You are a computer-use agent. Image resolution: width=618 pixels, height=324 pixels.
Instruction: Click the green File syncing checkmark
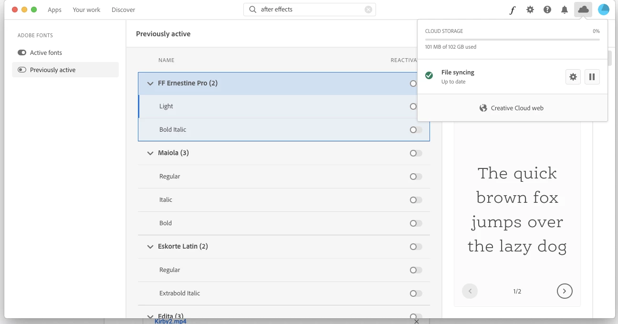click(x=429, y=75)
